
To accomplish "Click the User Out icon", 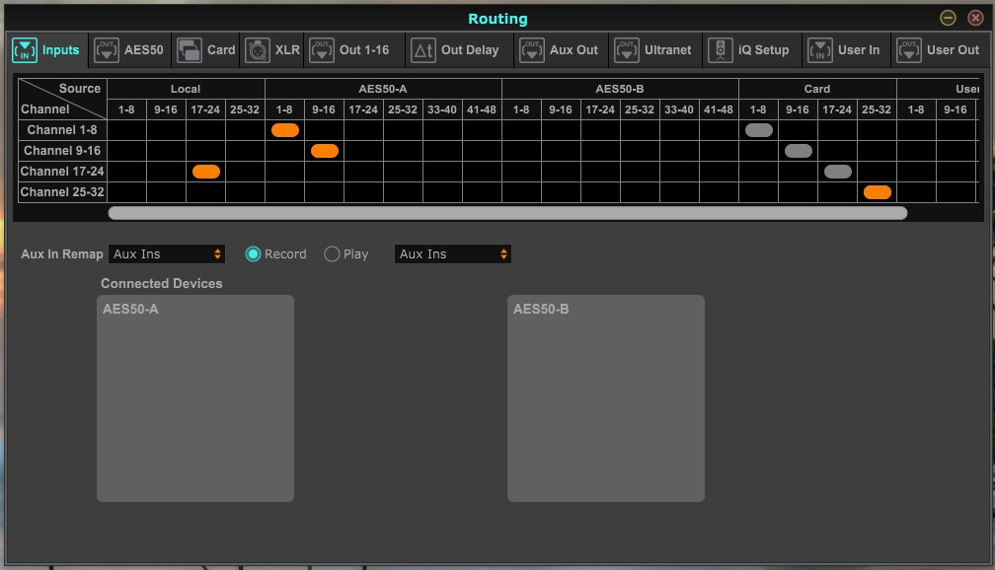I will click(909, 50).
